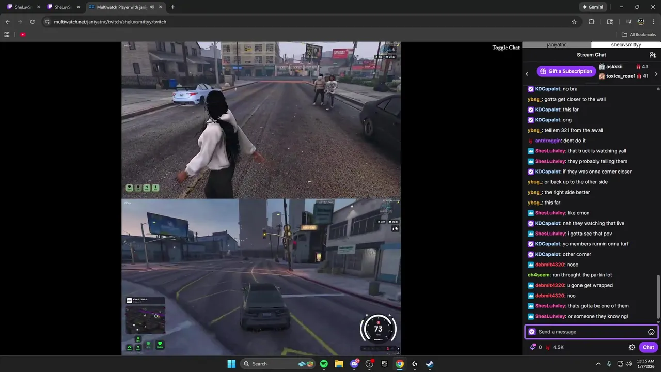The image size is (661, 372).
Task: Show next gift leaderboard arrow
Action: pos(656,74)
